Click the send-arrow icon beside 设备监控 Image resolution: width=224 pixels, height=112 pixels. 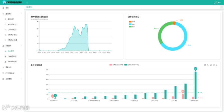click(4, 67)
